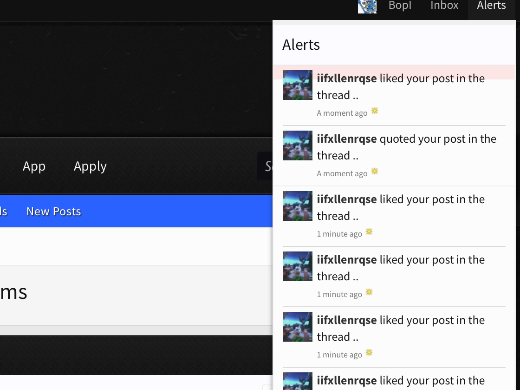This screenshot has height=390, width=520.
Task: Open the App navigation link
Action: pyautogui.click(x=34, y=166)
